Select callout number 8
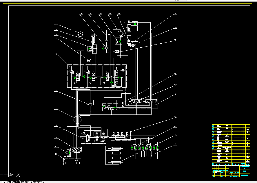This screenshot has width=257, height=183. pyautogui.click(x=56, y=125)
